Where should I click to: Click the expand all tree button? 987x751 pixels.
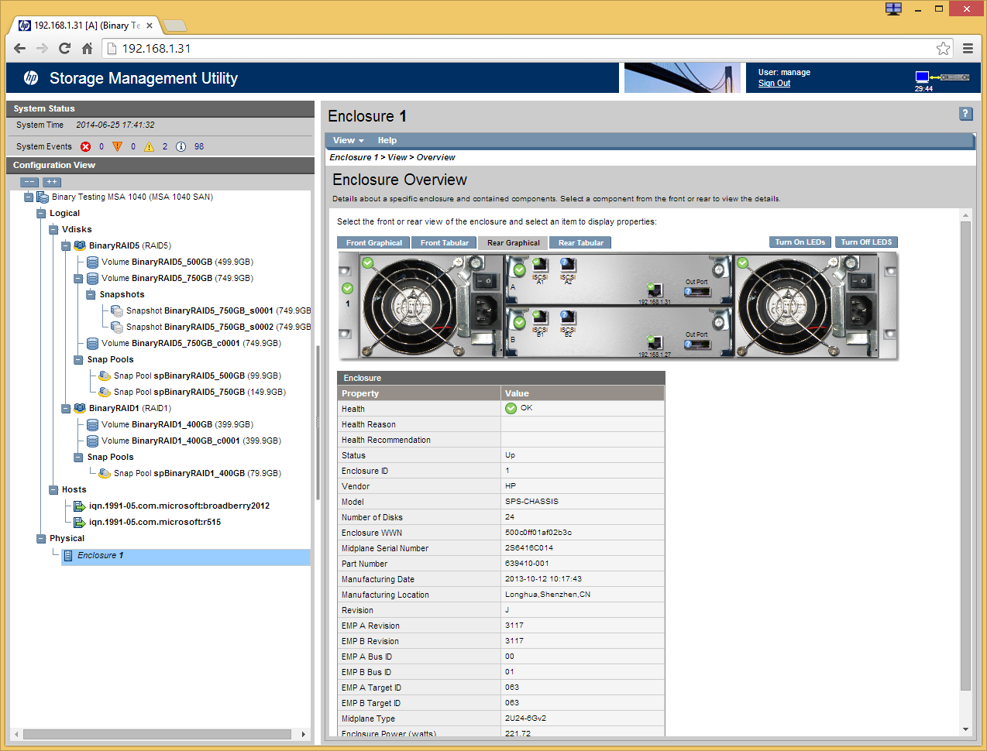pos(52,182)
